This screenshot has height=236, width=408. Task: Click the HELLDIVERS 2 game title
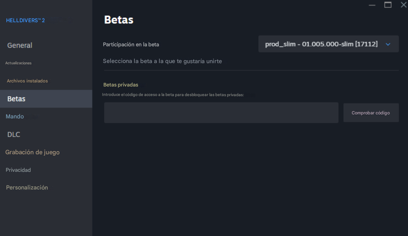[x=25, y=20]
